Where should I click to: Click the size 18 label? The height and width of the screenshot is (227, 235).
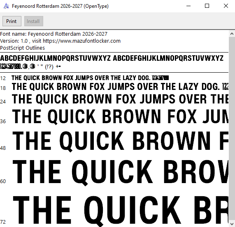click(3, 88)
